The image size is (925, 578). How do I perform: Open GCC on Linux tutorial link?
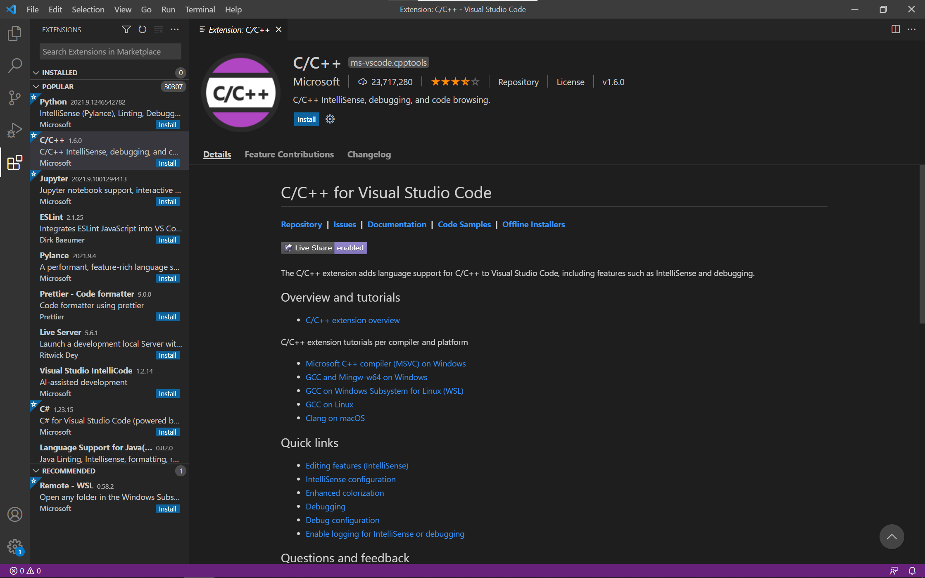click(x=329, y=404)
